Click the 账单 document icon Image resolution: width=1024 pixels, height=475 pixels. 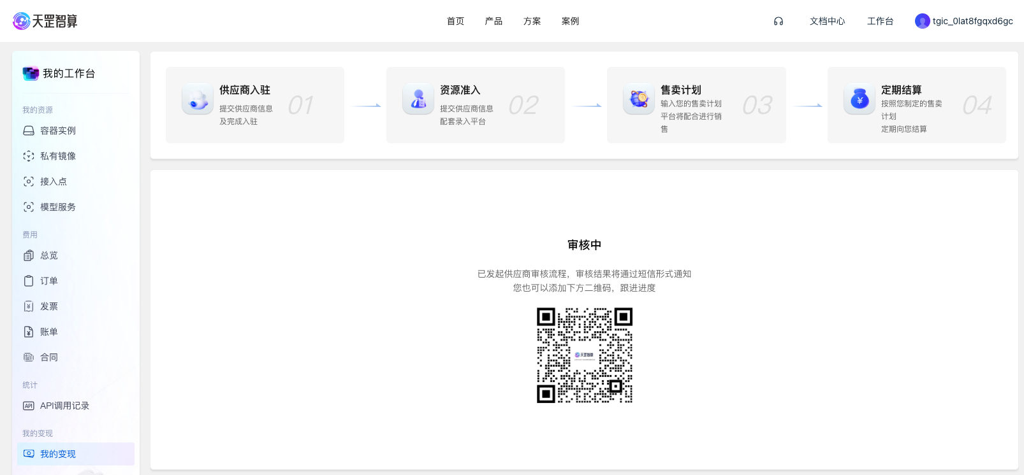(29, 332)
